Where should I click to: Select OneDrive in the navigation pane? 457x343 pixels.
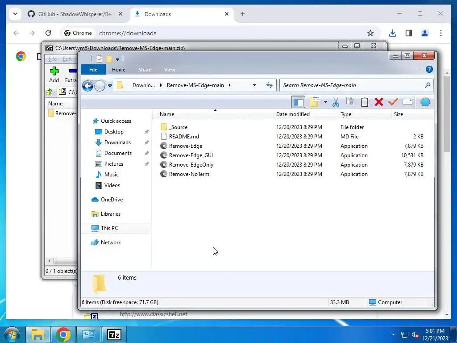coord(112,200)
